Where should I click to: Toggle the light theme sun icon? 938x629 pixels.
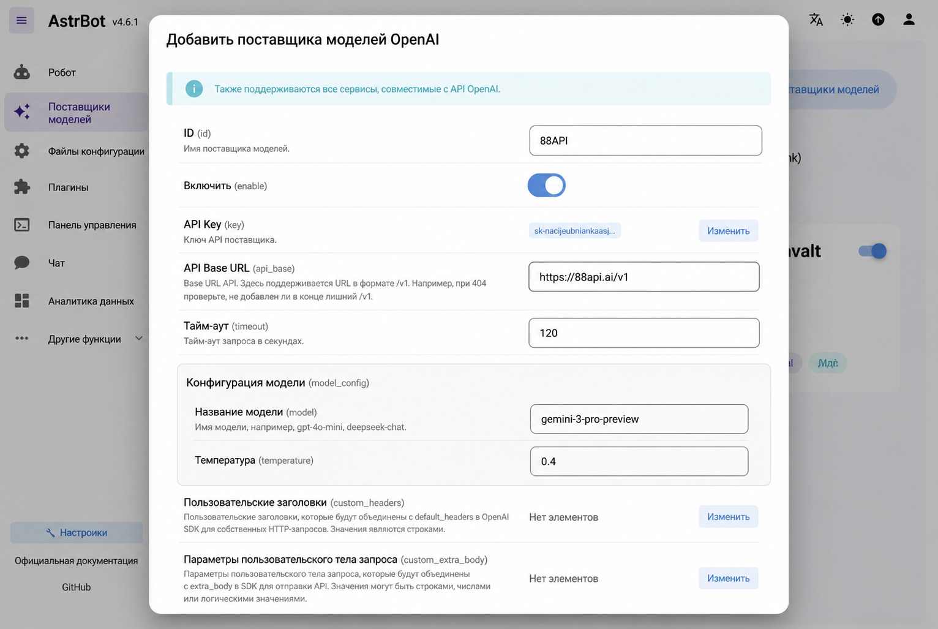(x=847, y=20)
